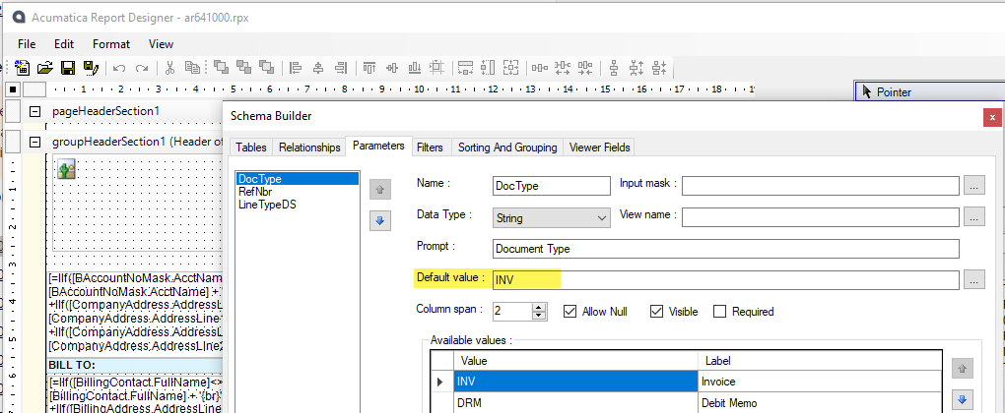Screen dimensions: 1005x413
Task: Collapse groupHeaderSection1 section
Action: pos(35,142)
